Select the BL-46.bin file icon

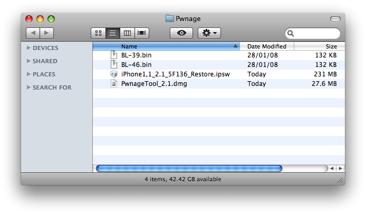click(x=114, y=64)
